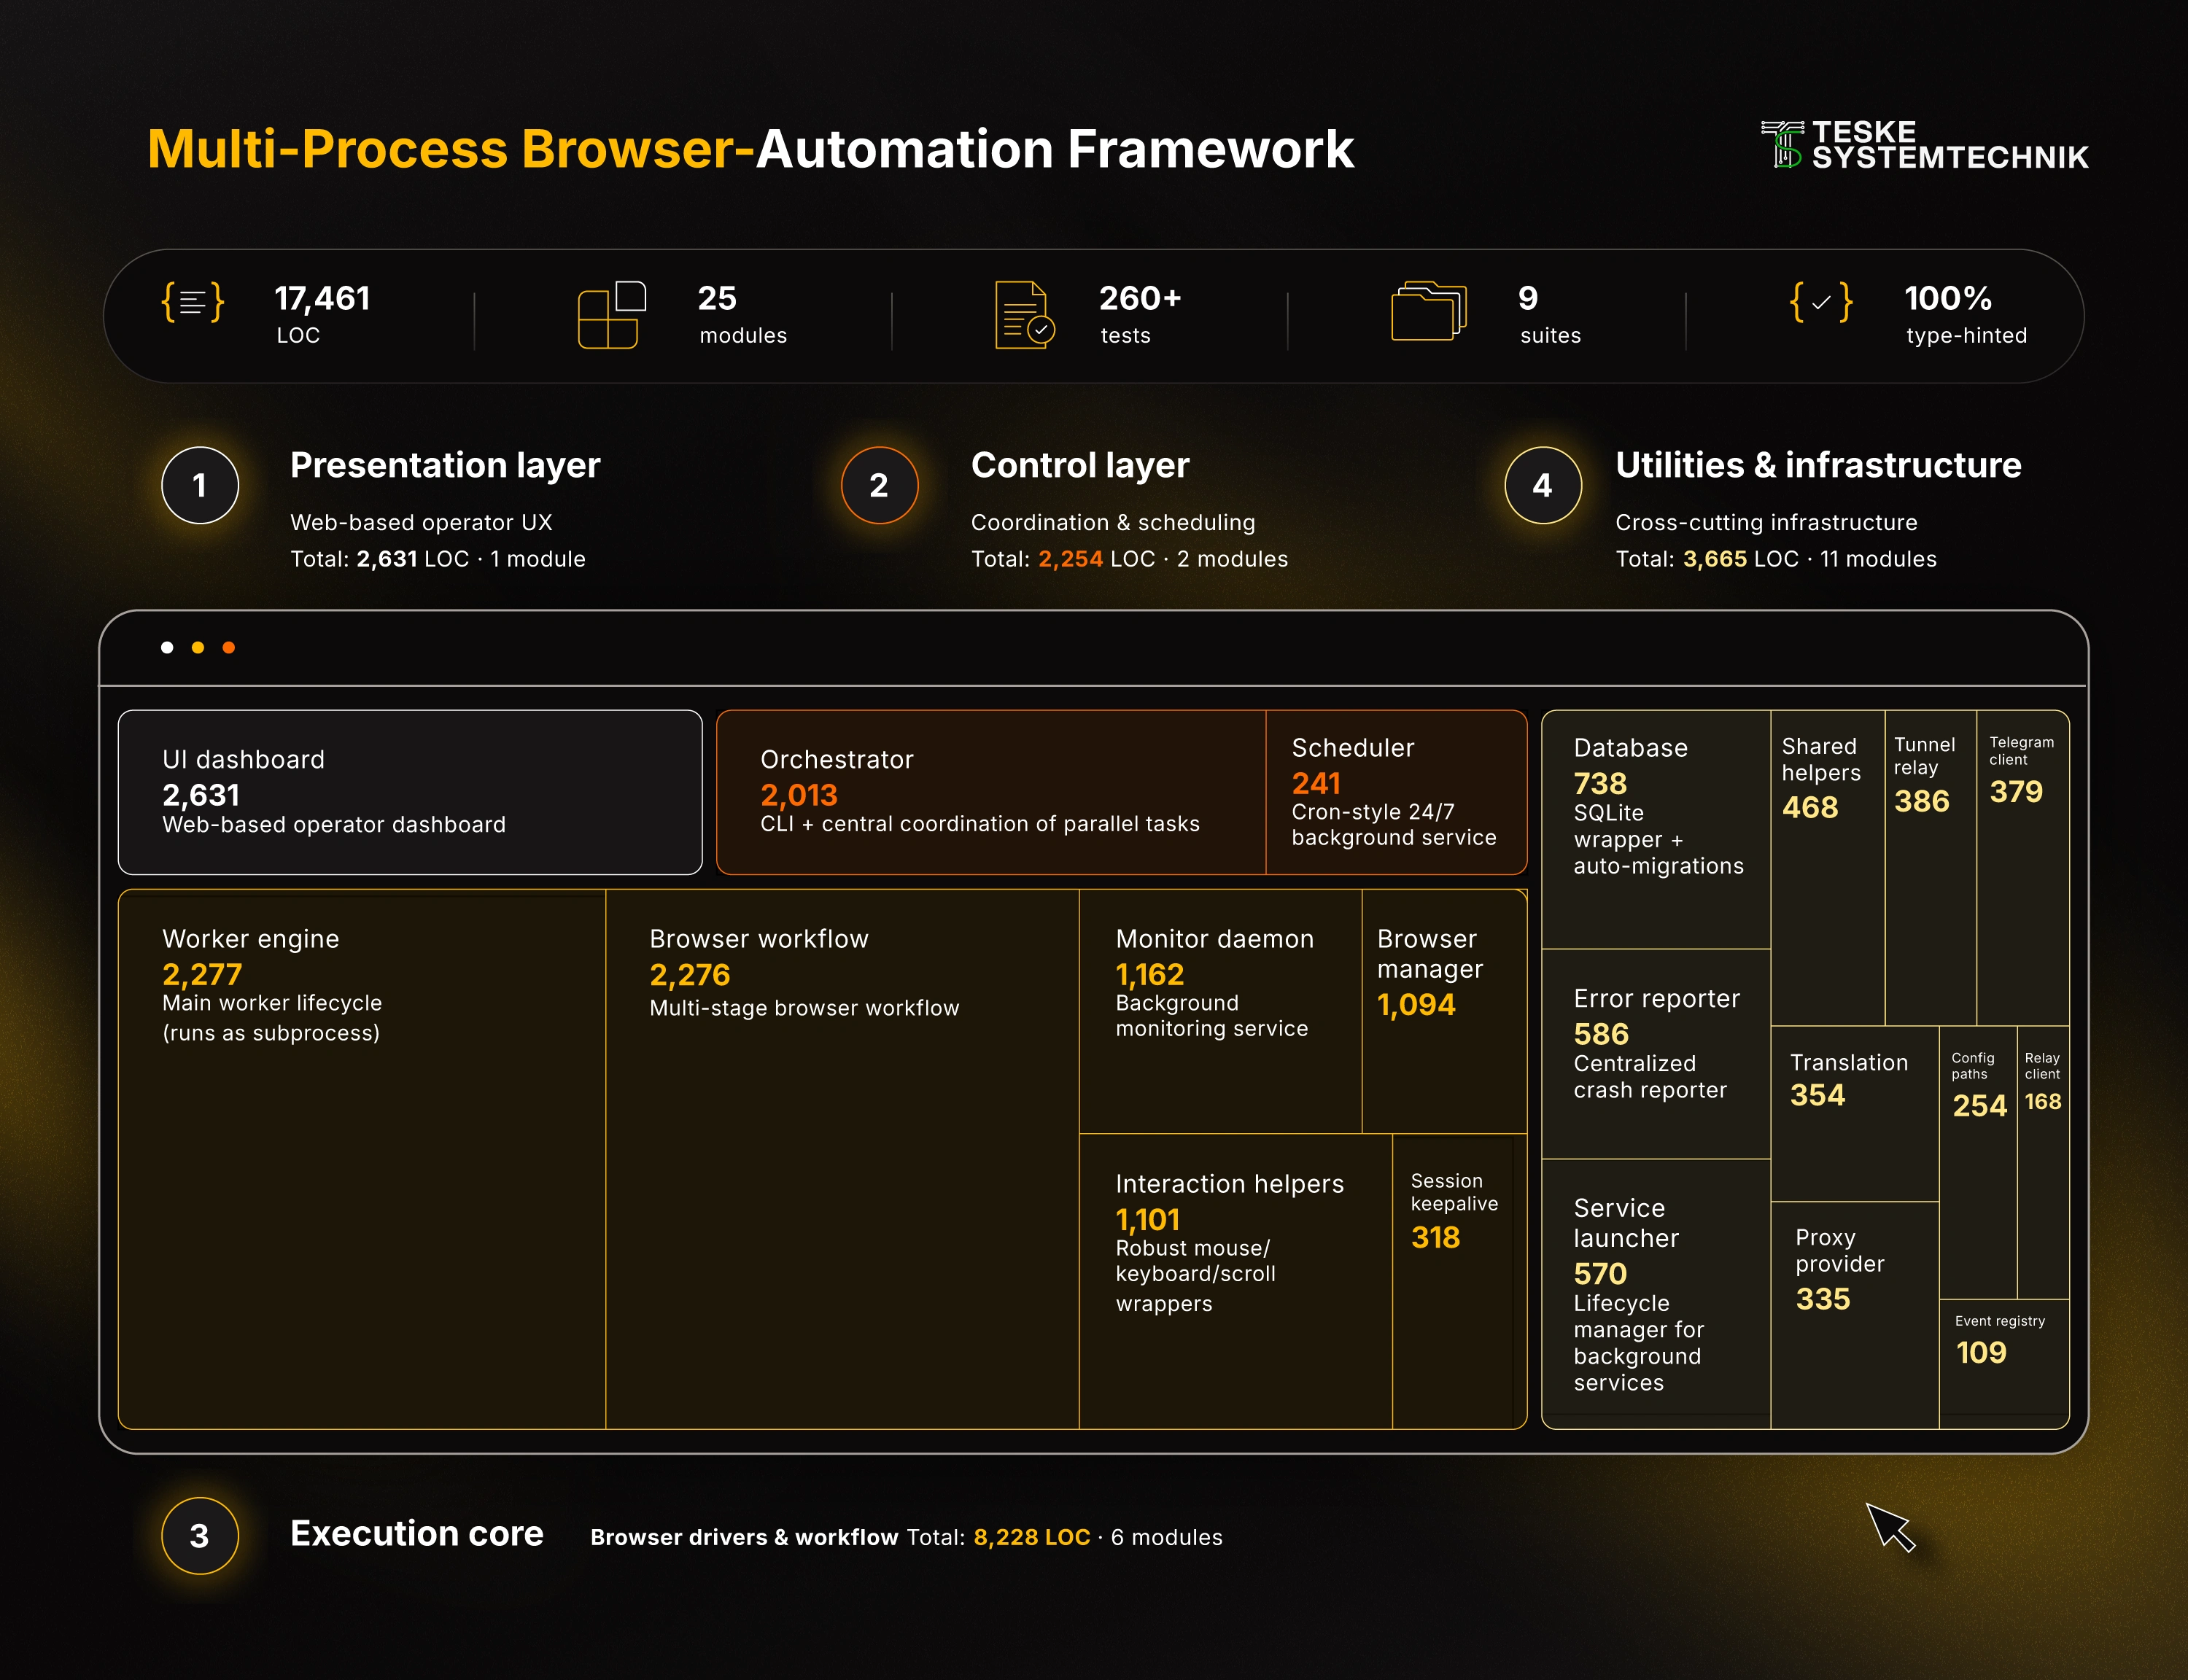Viewport: 2188px width, 1680px height.
Task: Select the Error reporter tile
Action: point(1656,1054)
